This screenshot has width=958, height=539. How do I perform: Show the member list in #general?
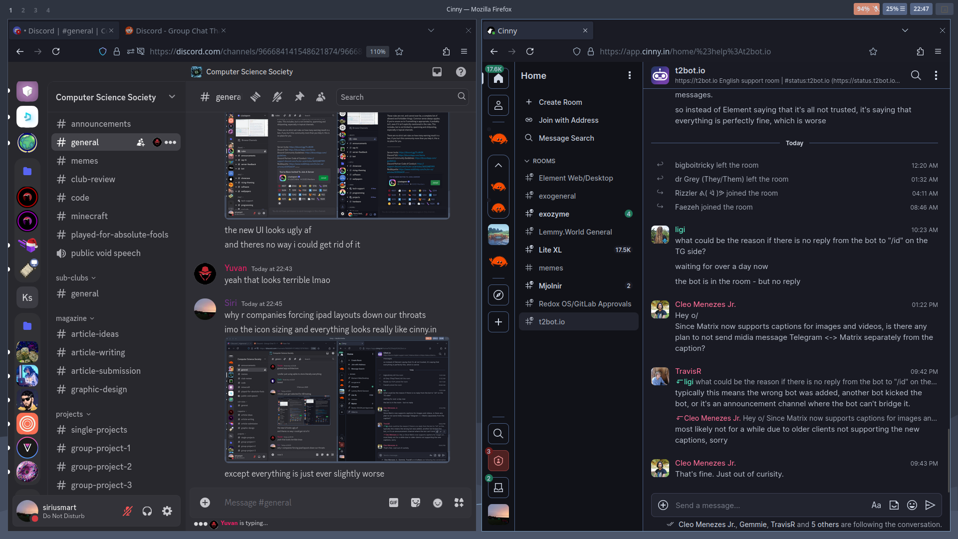tap(321, 97)
